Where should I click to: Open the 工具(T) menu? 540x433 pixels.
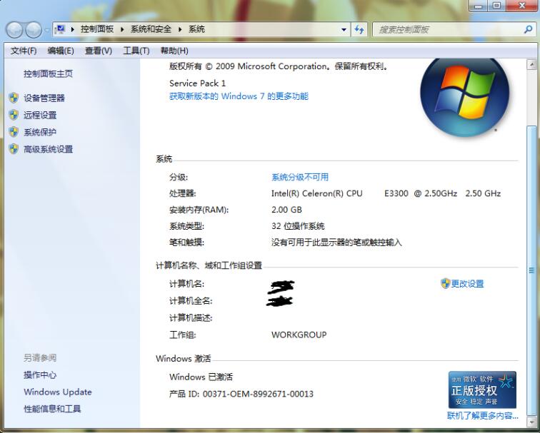136,51
